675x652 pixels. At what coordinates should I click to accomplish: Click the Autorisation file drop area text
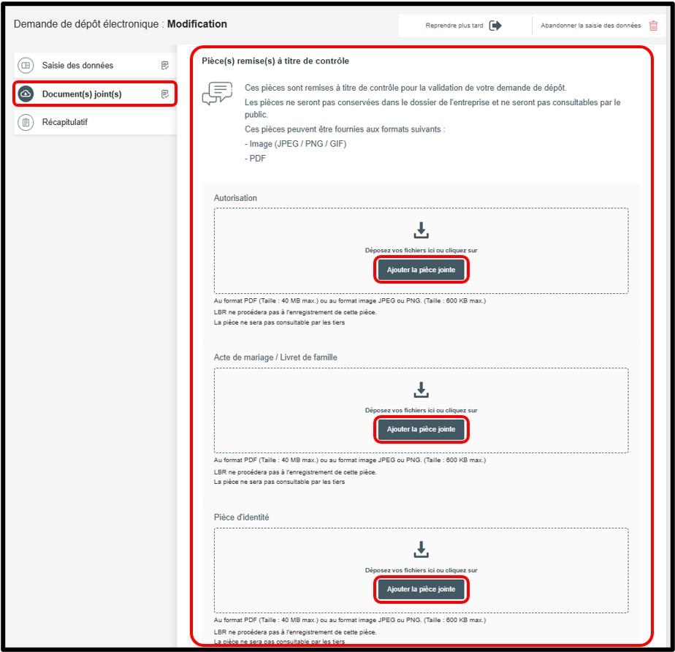click(421, 250)
